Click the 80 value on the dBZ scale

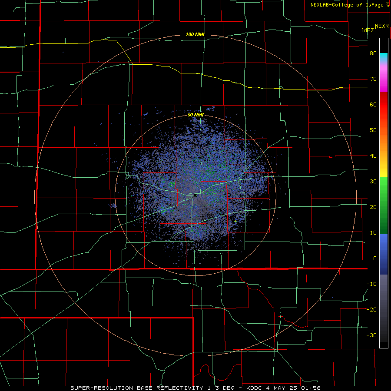pyautogui.click(x=373, y=53)
